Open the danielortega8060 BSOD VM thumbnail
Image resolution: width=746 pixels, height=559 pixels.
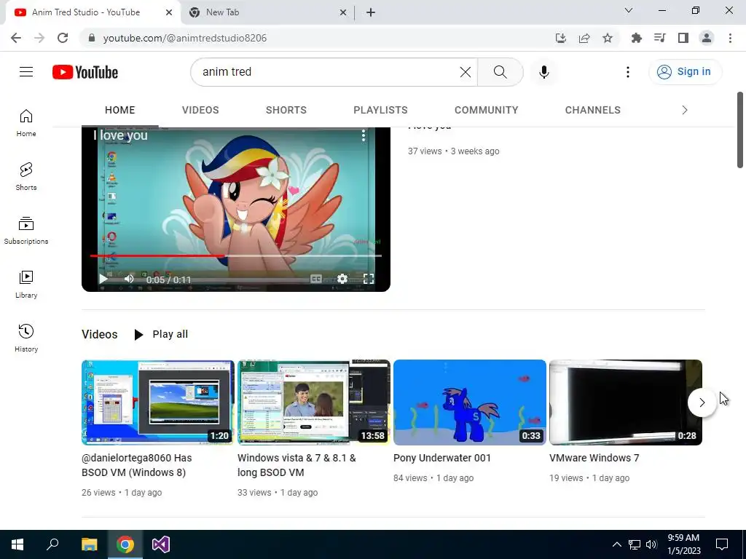pyautogui.click(x=158, y=402)
